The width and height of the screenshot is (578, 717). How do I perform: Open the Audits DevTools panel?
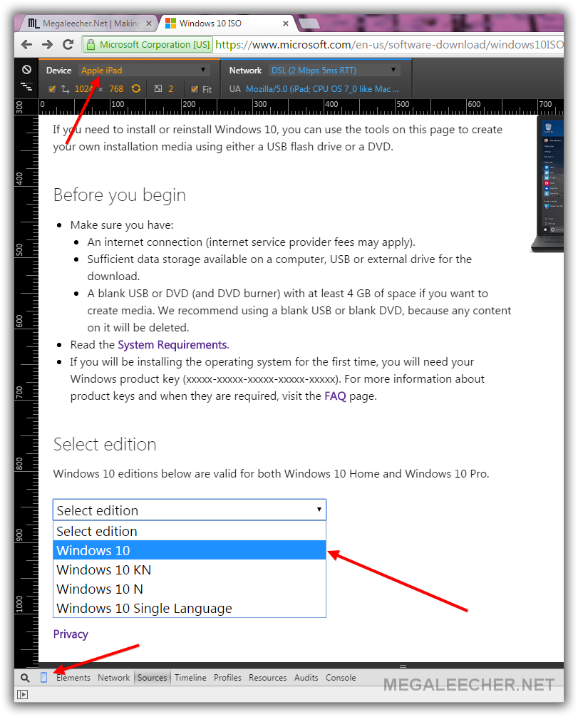pos(306,678)
